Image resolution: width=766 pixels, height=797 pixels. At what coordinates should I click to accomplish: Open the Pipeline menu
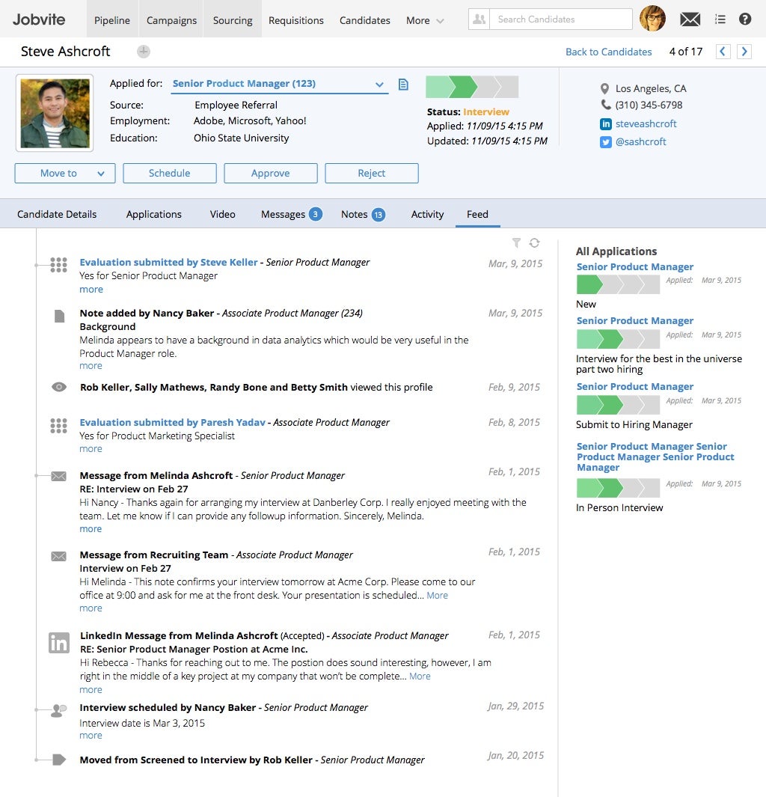coord(112,20)
